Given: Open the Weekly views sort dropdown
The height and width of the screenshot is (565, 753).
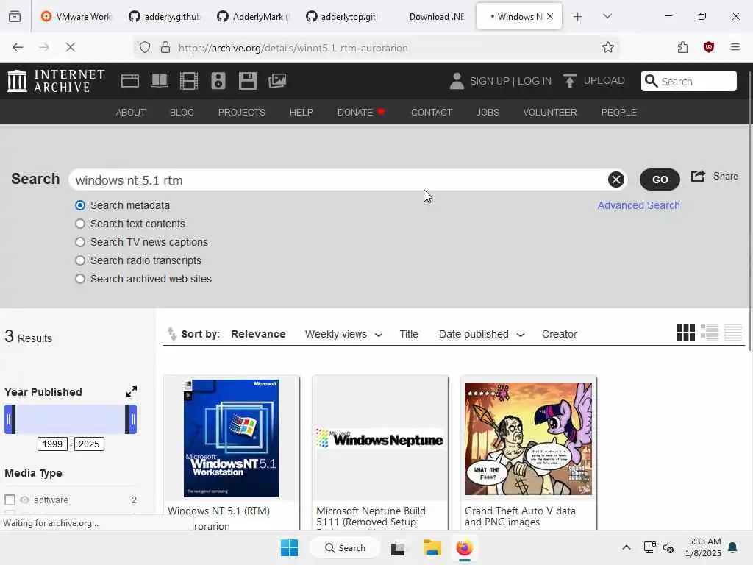Looking at the screenshot, I should tap(344, 334).
